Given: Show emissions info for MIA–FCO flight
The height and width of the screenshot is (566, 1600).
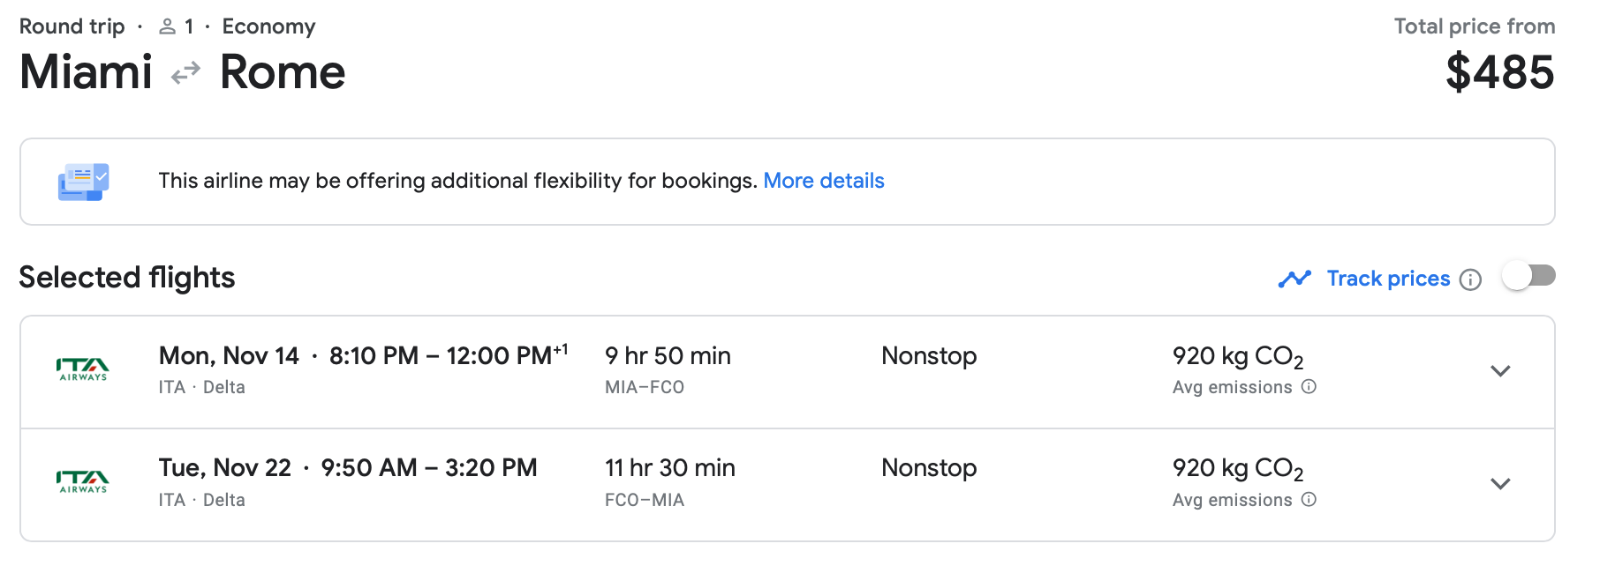Looking at the screenshot, I should (1309, 386).
